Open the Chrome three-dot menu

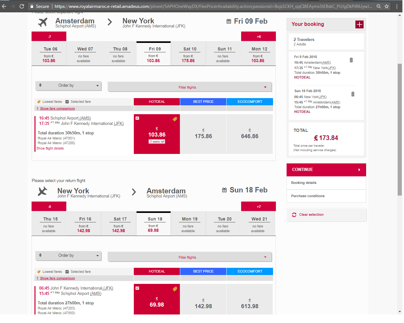(397, 6)
